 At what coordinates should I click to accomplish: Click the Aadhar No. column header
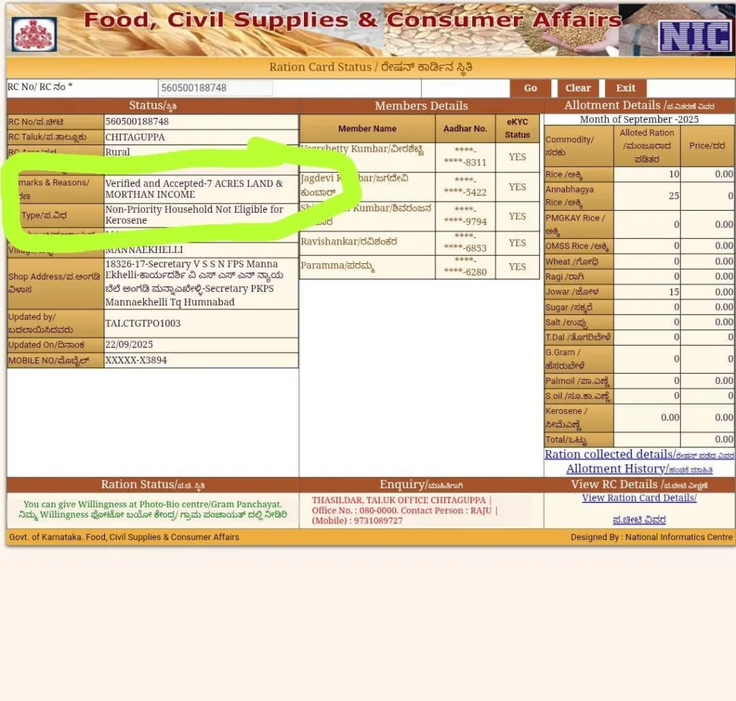pos(465,129)
